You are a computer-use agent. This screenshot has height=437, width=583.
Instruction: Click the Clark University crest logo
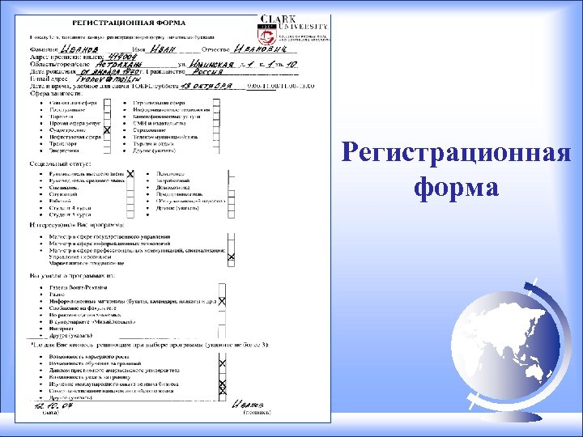(x=267, y=36)
